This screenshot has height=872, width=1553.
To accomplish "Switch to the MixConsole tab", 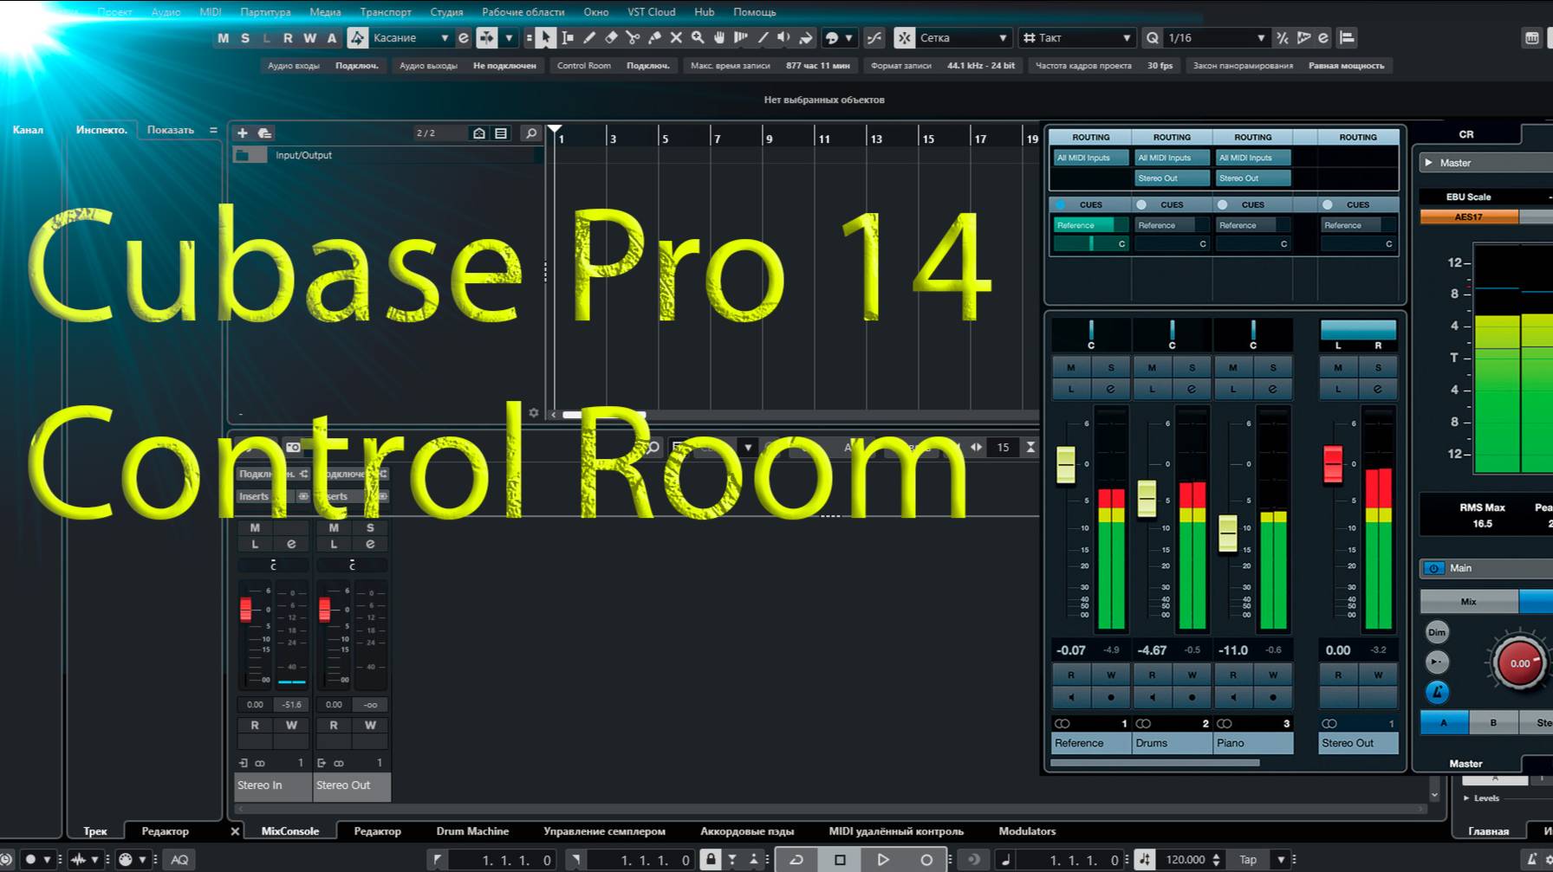I will [x=289, y=830].
